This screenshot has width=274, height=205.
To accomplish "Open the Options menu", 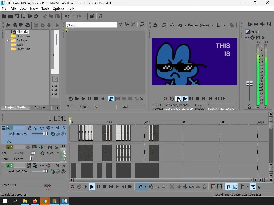I will coord(58,9).
